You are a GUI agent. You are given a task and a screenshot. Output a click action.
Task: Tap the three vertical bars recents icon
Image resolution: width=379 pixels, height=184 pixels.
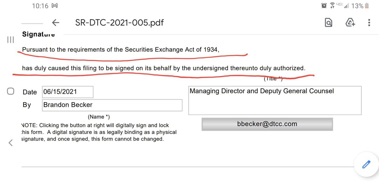[11, 40]
